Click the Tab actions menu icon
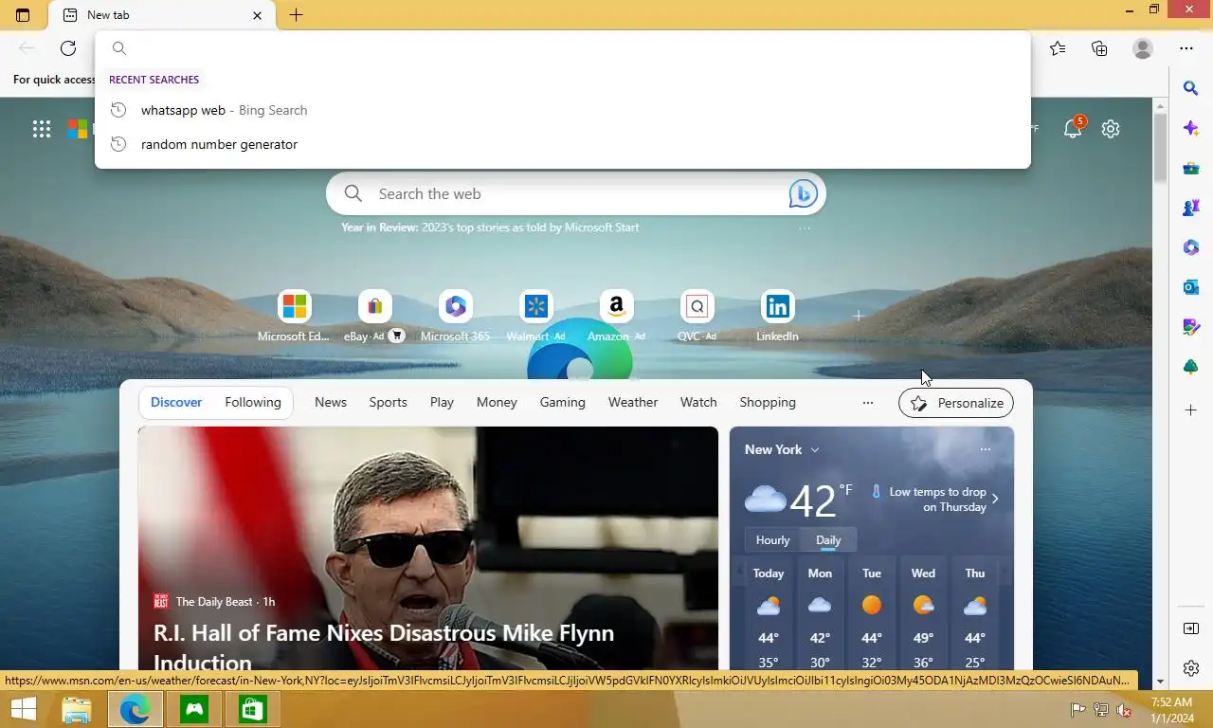The height and width of the screenshot is (728, 1213). click(x=23, y=15)
